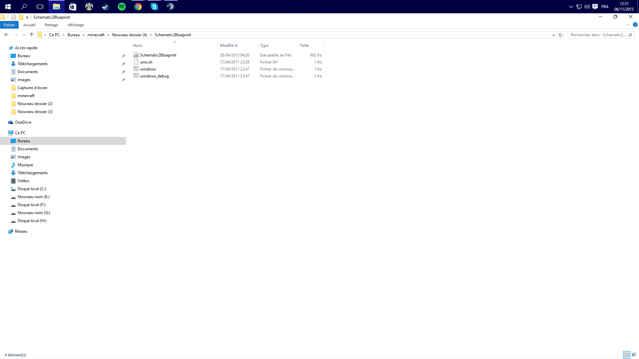Click the Properties quick access toolbar icon
The image size is (639, 359).
point(14,17)
